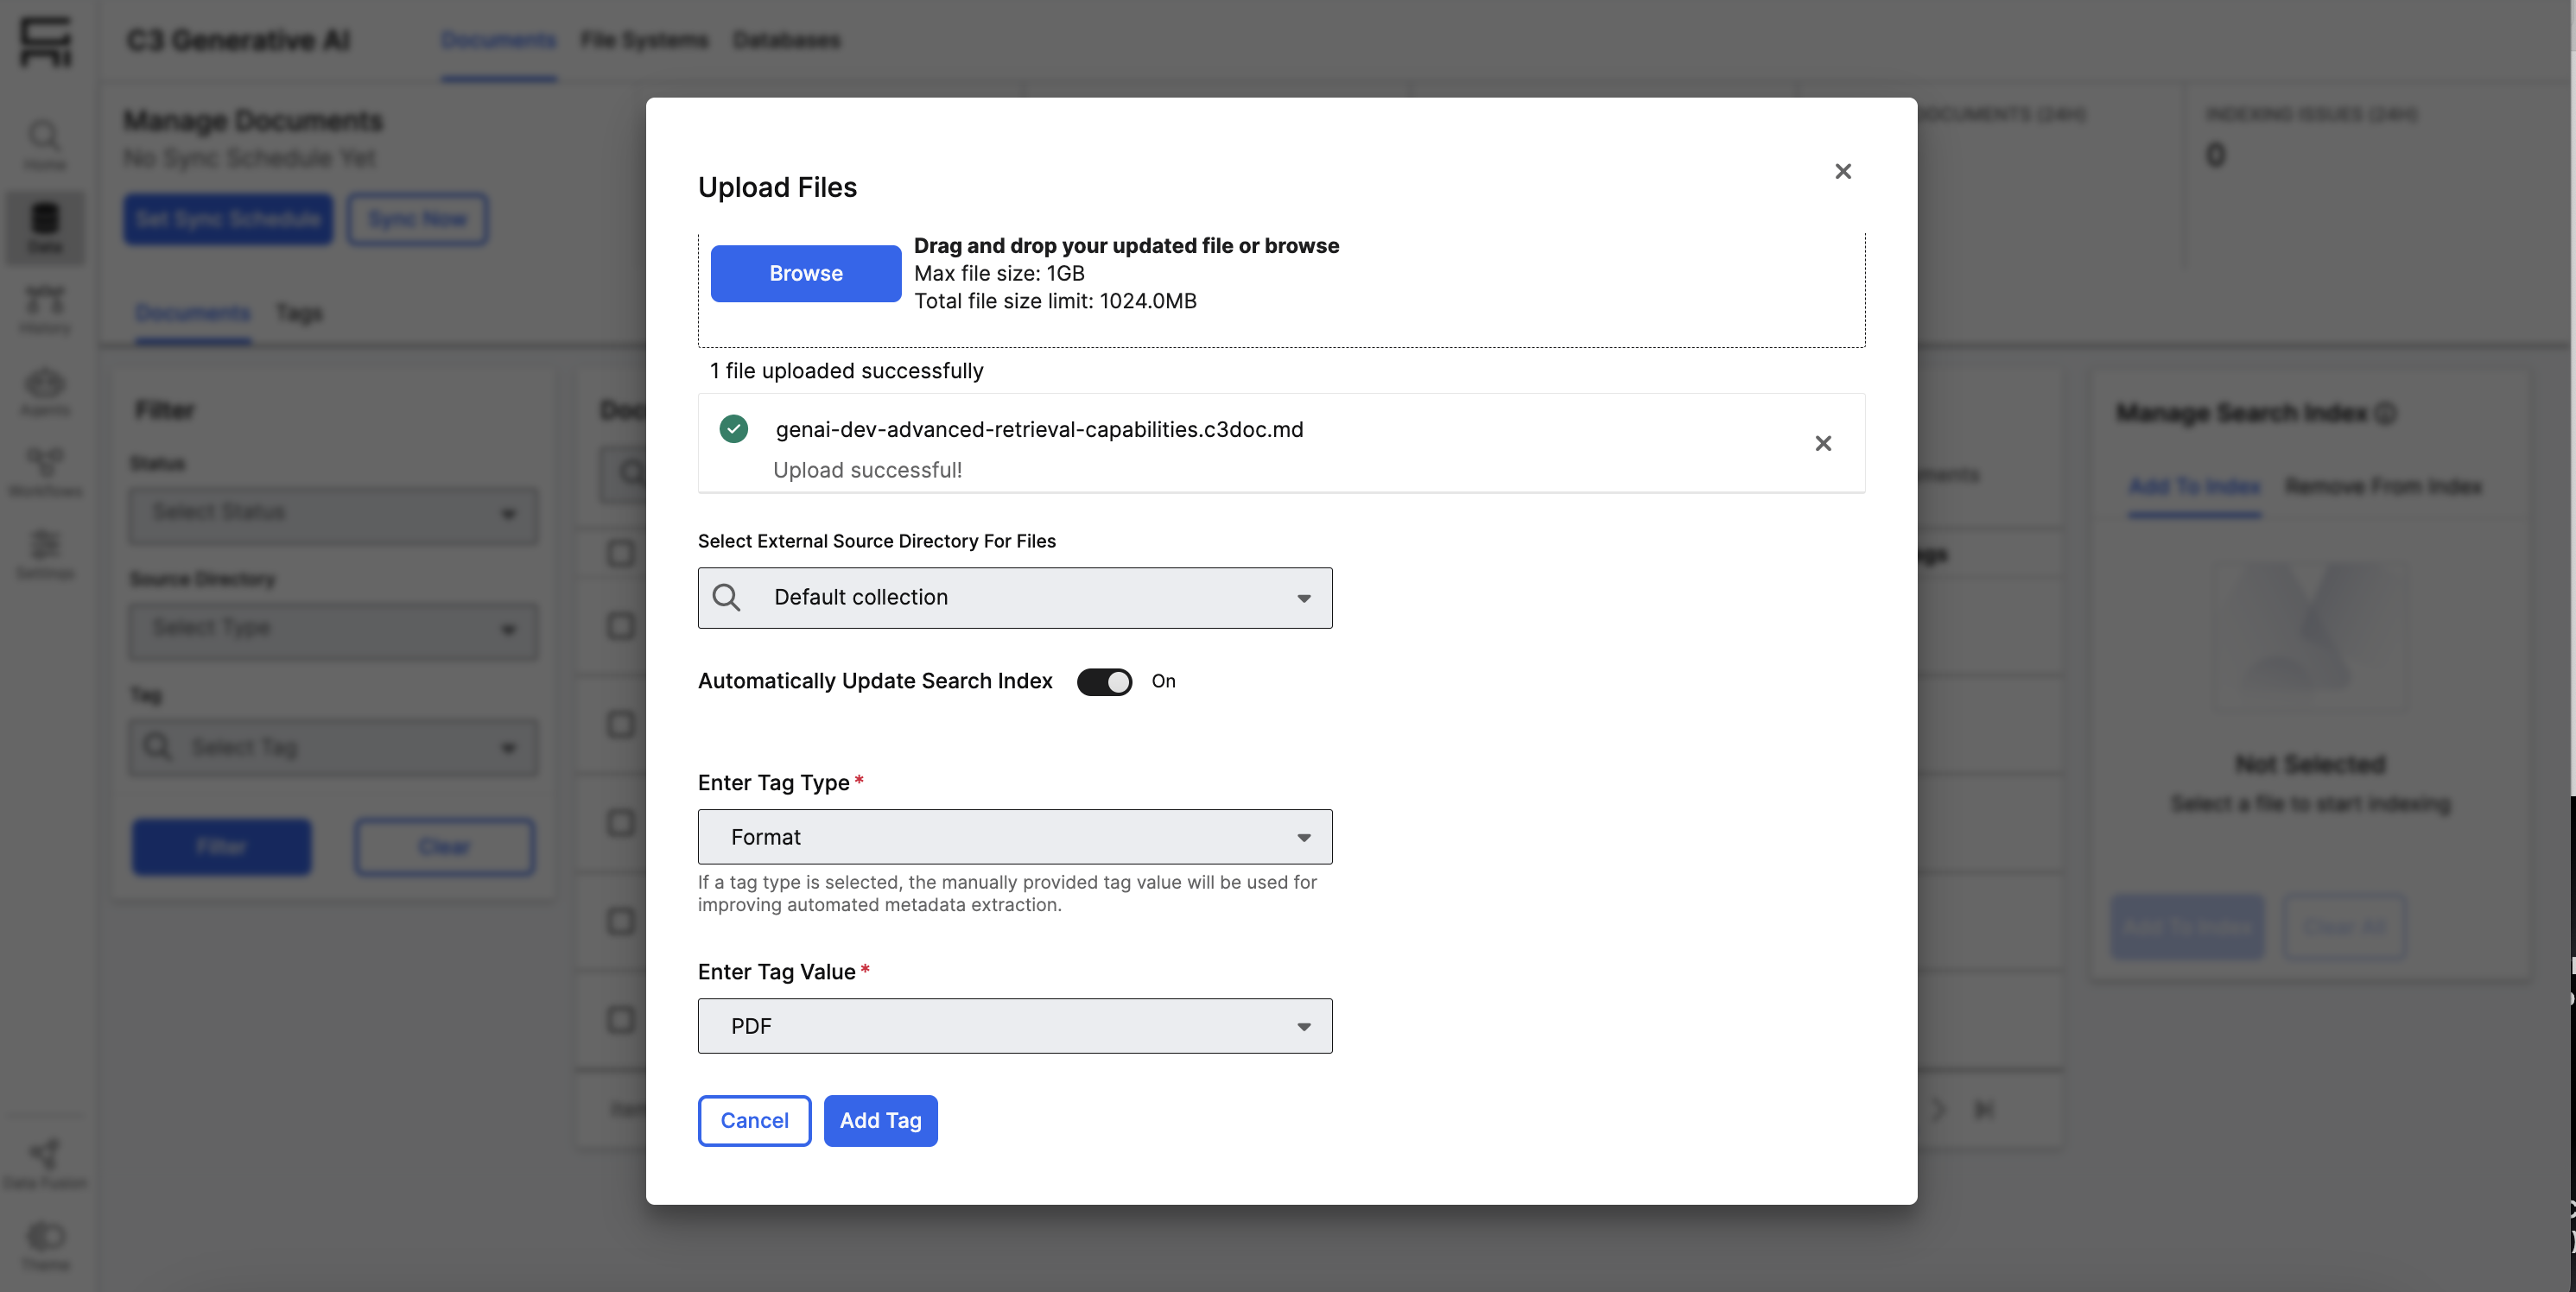This screenshot has width=2576, height=1292.
Task: Click the Browse button to upload files
Action: [805, 273]
